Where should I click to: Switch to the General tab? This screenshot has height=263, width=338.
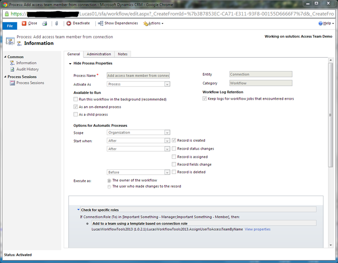(x=74, y=54)
